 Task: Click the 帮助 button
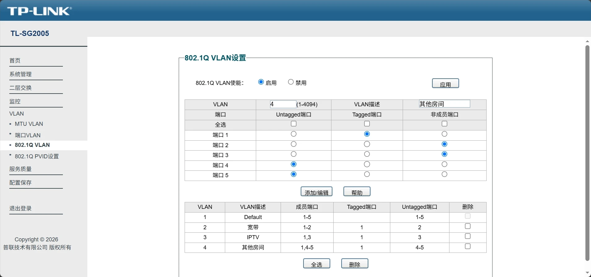click(357, 191)
